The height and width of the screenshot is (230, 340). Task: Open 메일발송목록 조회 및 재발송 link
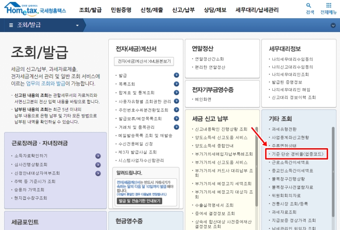coord(145,135)
